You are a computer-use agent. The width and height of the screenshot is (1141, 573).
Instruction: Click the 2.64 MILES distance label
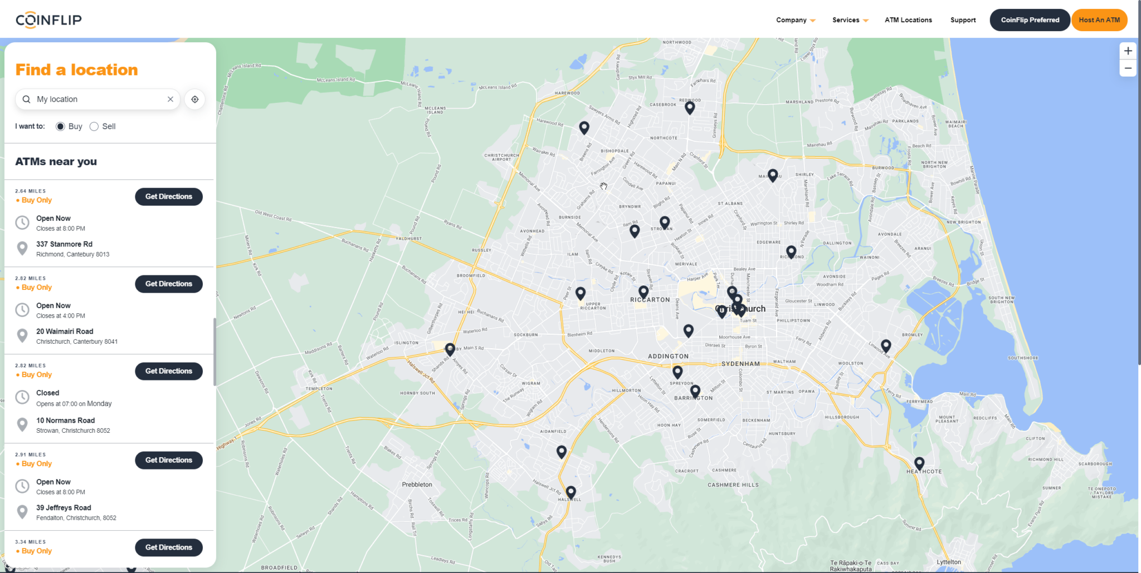pos(31,191)
